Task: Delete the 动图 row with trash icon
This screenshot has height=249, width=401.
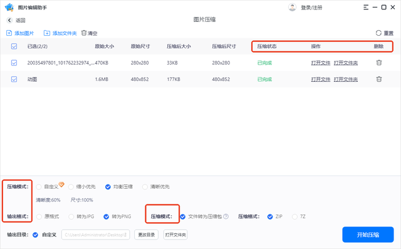Action: tap(379, 79)
